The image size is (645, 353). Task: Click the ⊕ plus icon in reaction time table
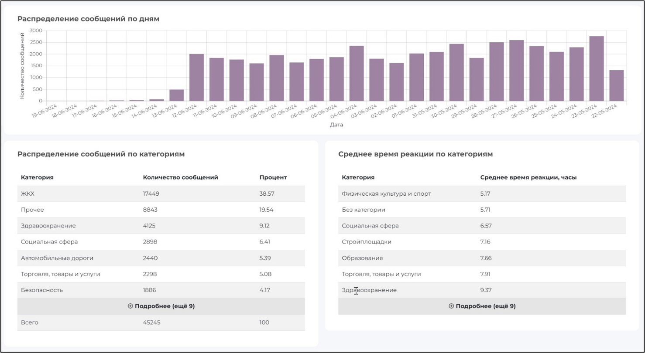[451, 306]
